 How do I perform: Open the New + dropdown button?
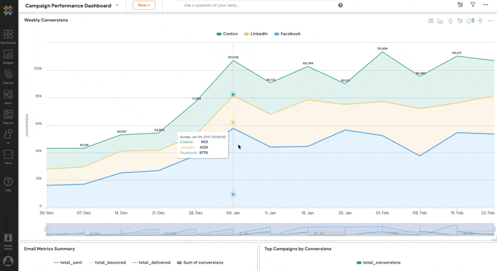tap(144, 5)
